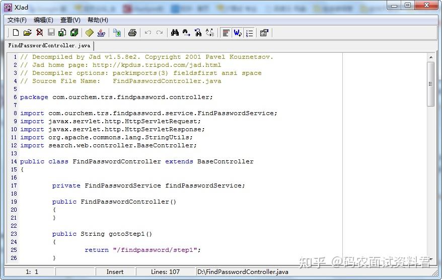Open the 查看(V) menu
442x280 pixels.
[x=70, y=20]
